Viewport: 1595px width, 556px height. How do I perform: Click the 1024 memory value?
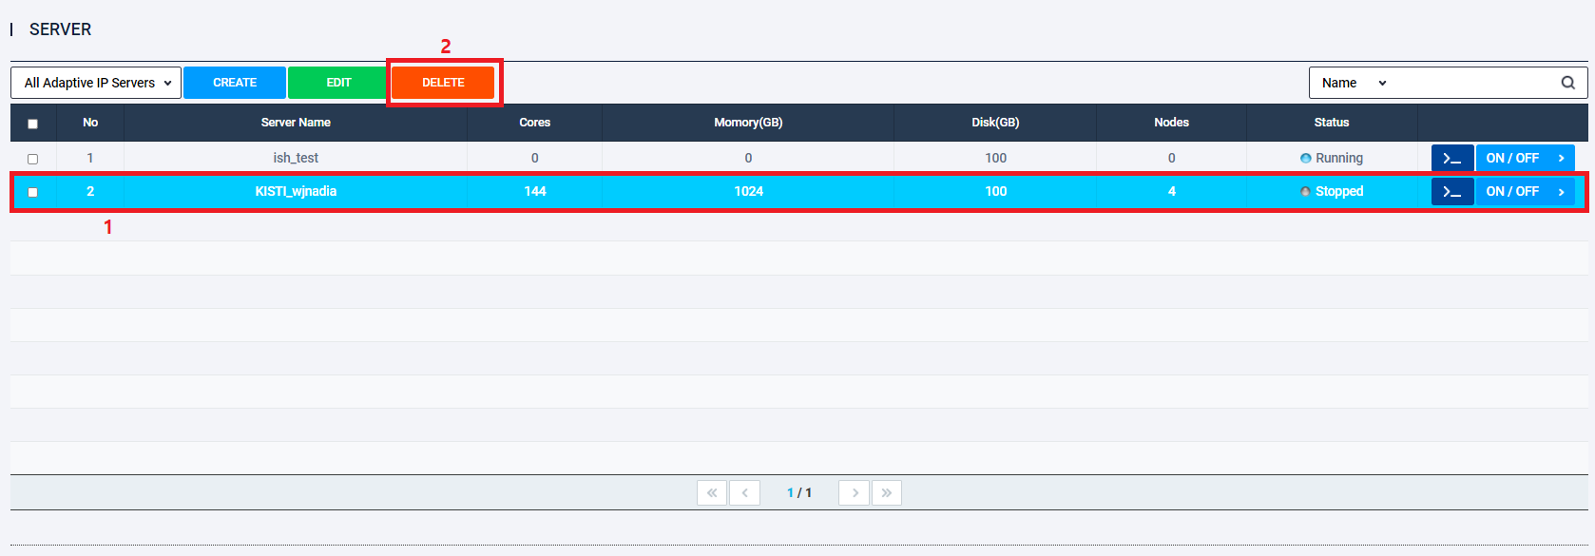coord(748,191)
